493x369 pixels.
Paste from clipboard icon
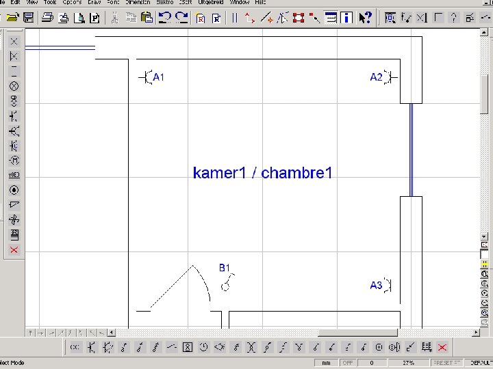click(147, 18)
